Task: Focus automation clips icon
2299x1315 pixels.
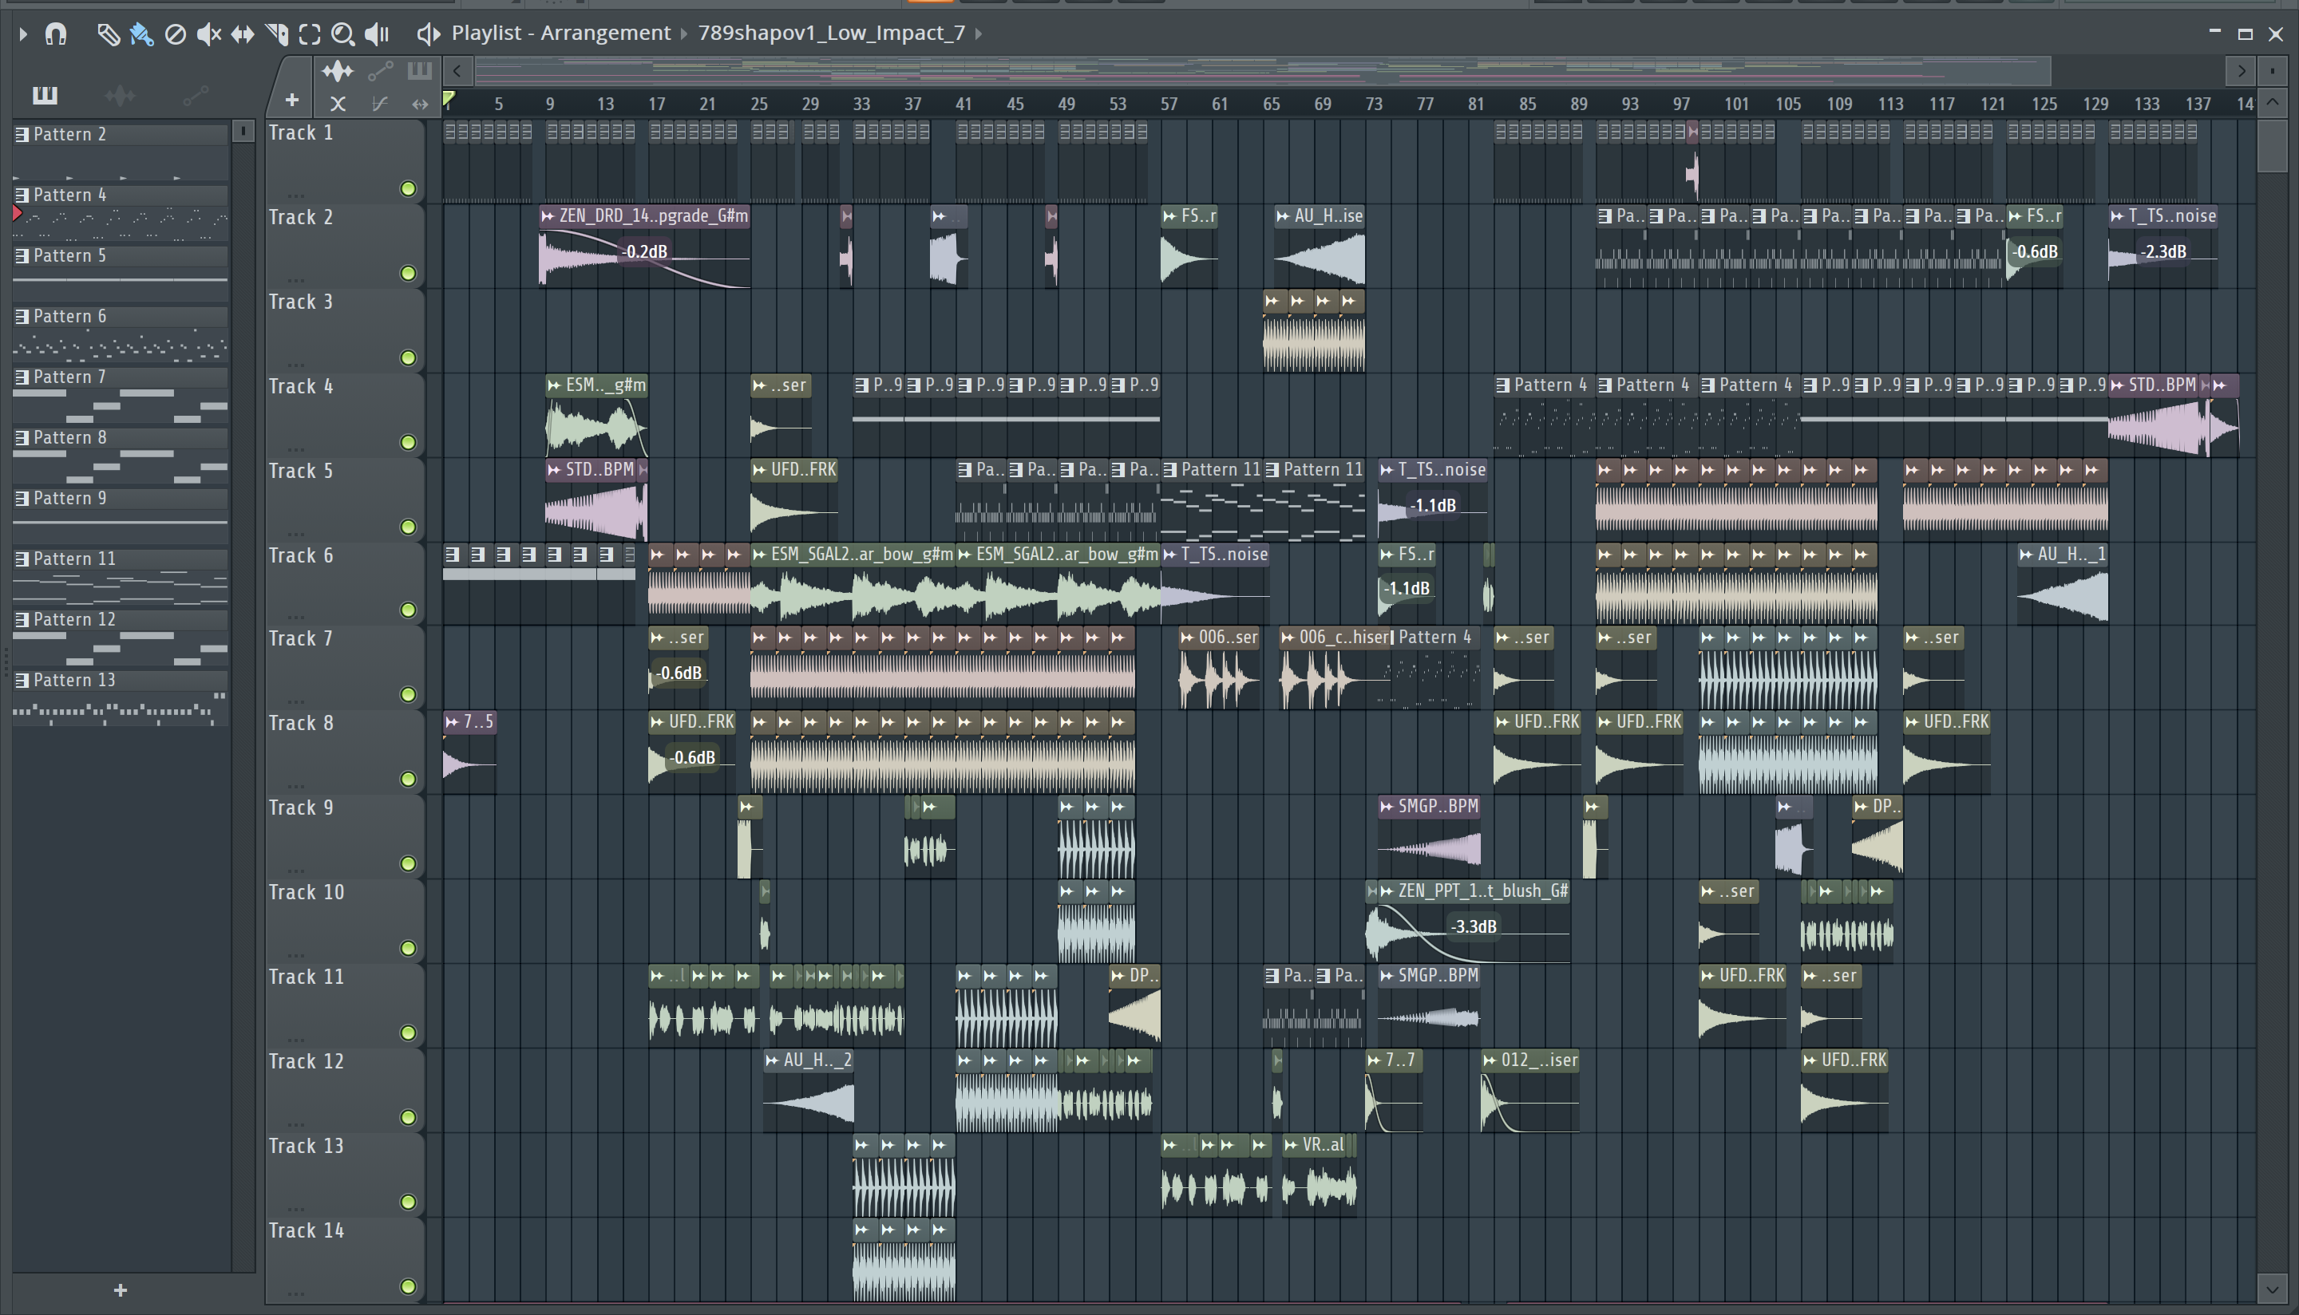Action: (x=380, y=70)
